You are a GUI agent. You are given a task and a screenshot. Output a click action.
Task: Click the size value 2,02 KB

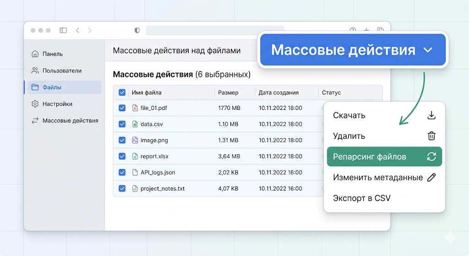pyautogui.click(x=228, y=172)
